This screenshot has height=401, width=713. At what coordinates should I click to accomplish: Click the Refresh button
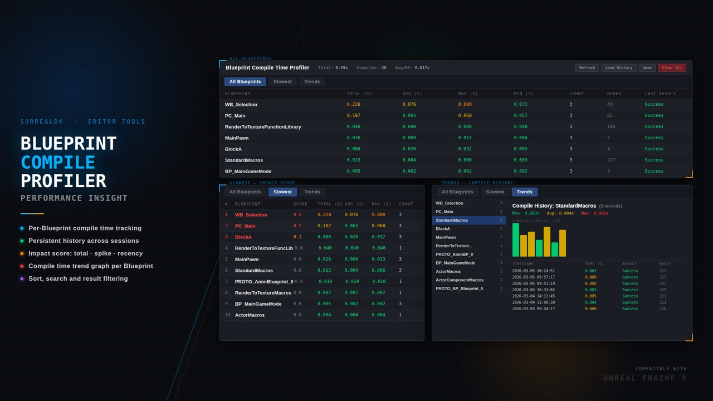pyautogui.click(x=587, y=68)
